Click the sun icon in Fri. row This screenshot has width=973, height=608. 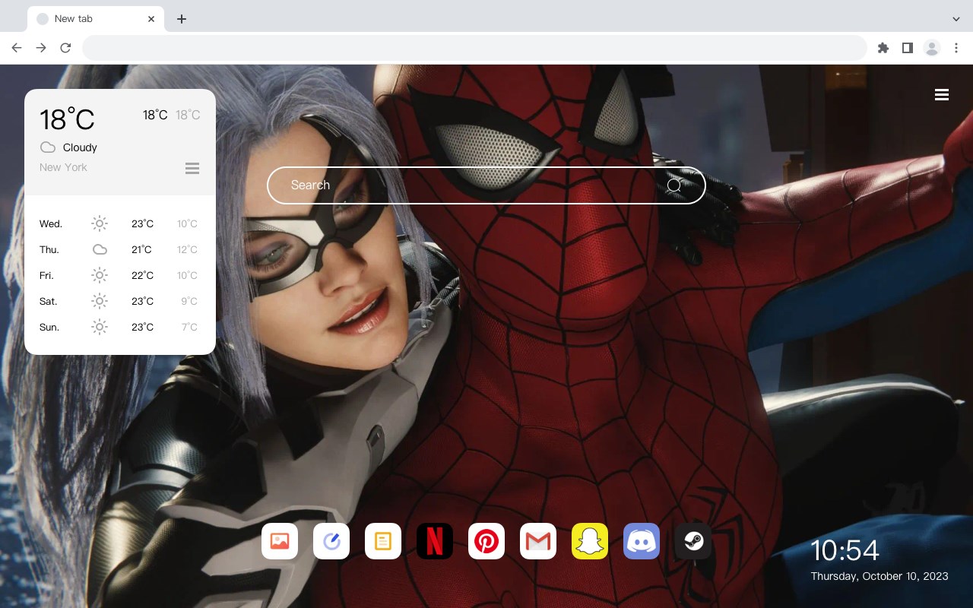click(x=100, y=275)
